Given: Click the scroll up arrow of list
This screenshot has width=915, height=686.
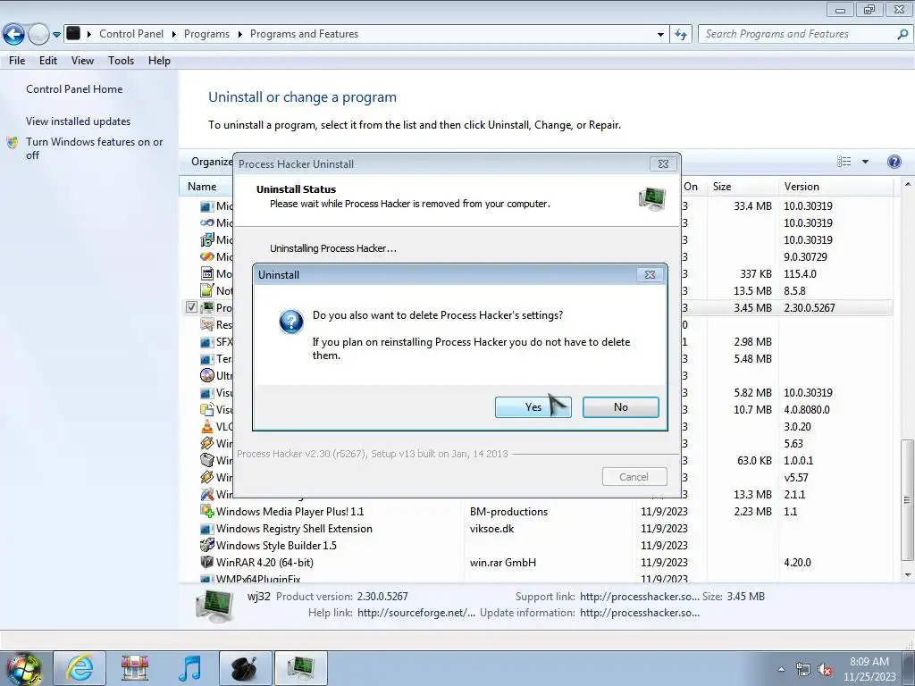Looking at the screenshot, I should [907, 184].
